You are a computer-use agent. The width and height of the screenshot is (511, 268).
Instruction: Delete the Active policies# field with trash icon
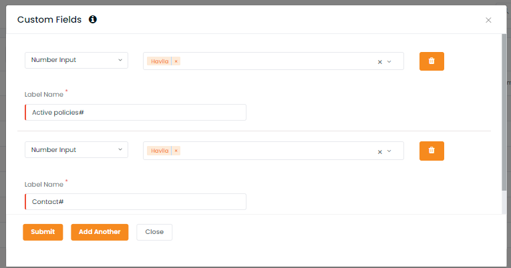[x=432, y=61]
